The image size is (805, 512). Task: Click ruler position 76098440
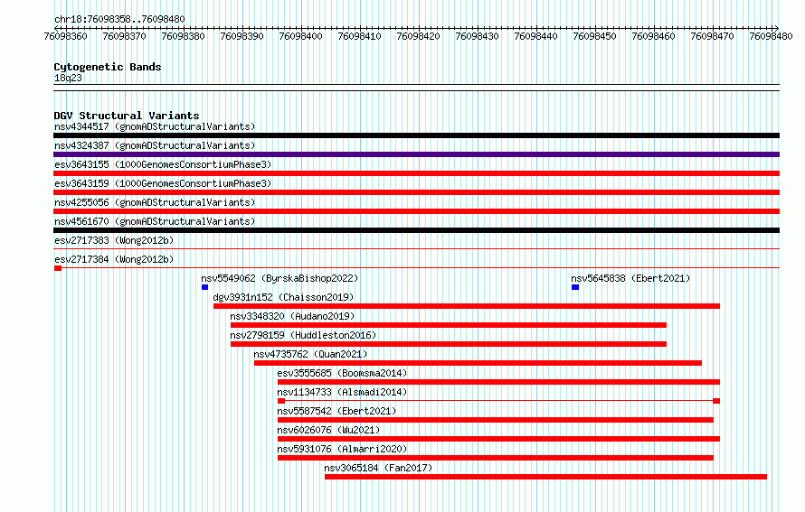[x=536, y=36]
